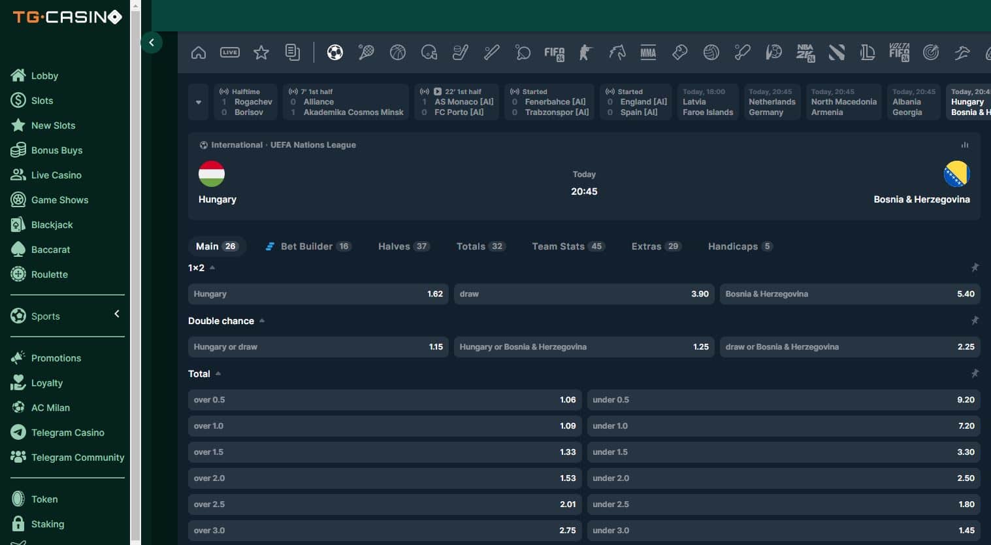Select the baseball bat sport icon
Viewport: 991px width, 545px height.
pos(492,52)
